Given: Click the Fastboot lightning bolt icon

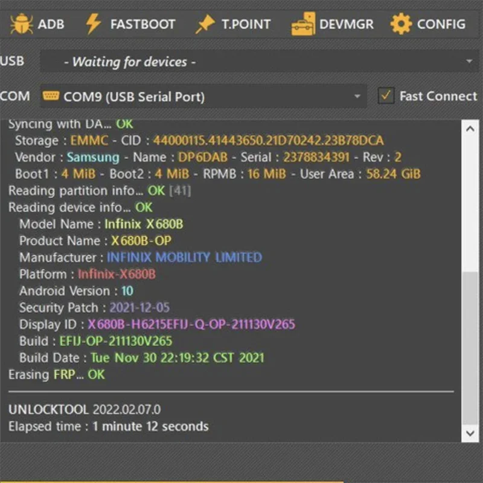Looking at the screenshot, I should pos(93,24).
